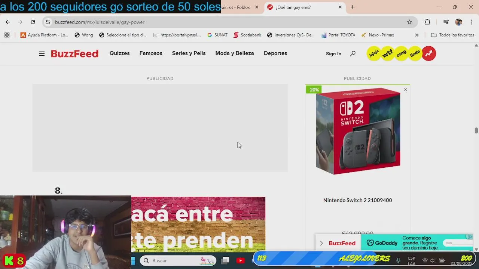Screen dimensions: 479x269
Task: Open site information icon in address bar
Action: coord(48,22)
